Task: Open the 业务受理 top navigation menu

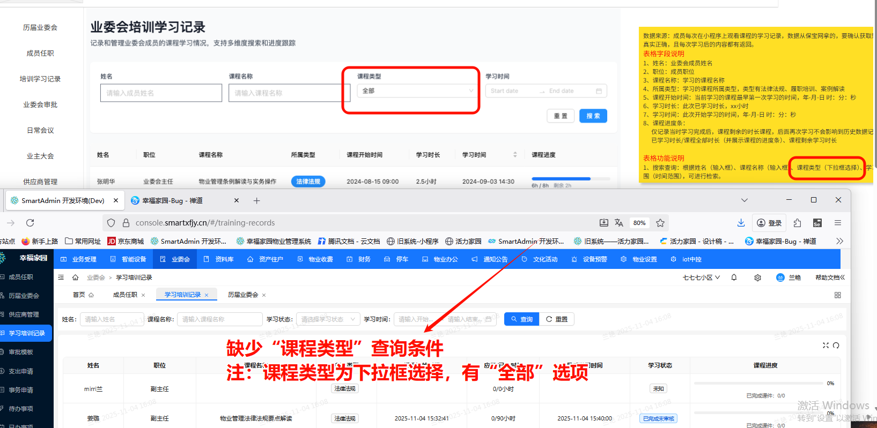Action: [79, 259]
